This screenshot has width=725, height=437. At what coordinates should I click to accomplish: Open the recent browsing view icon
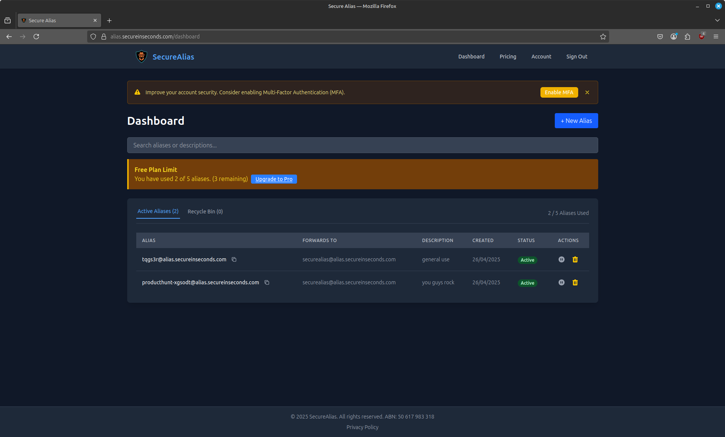[x=8, y=20]
